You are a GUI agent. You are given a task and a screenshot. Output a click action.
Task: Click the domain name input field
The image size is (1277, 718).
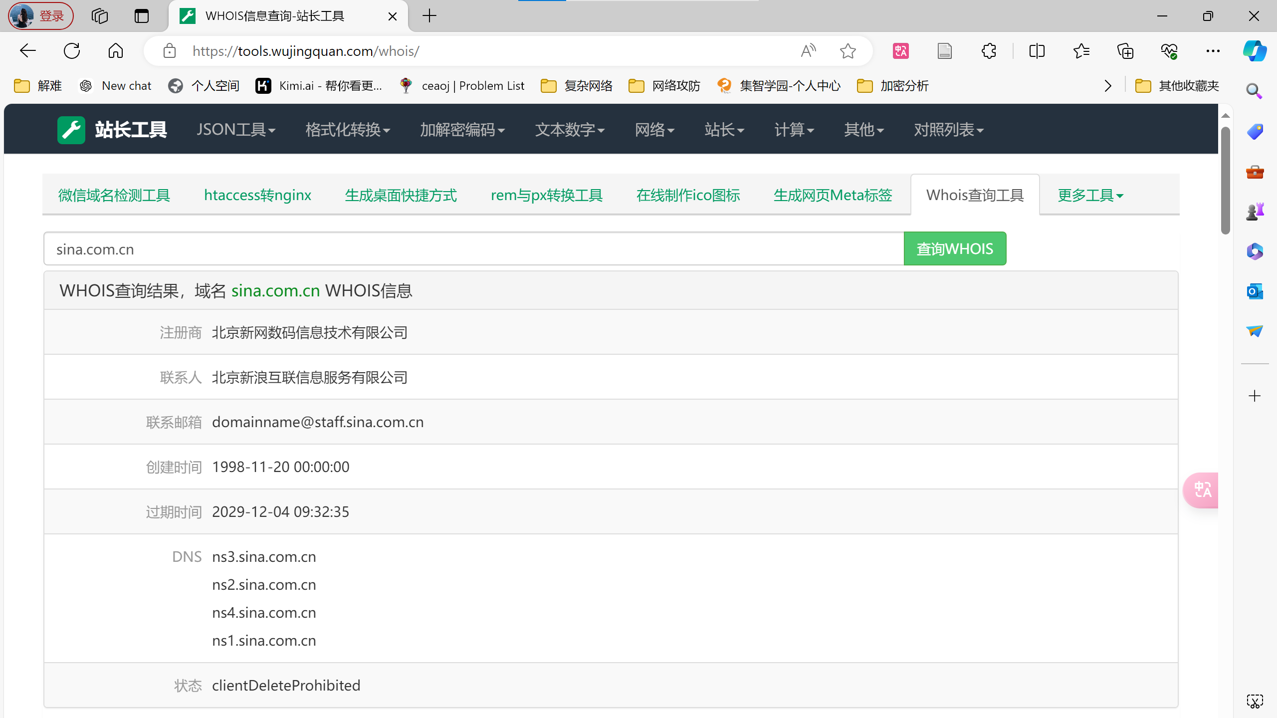(473, 248)
